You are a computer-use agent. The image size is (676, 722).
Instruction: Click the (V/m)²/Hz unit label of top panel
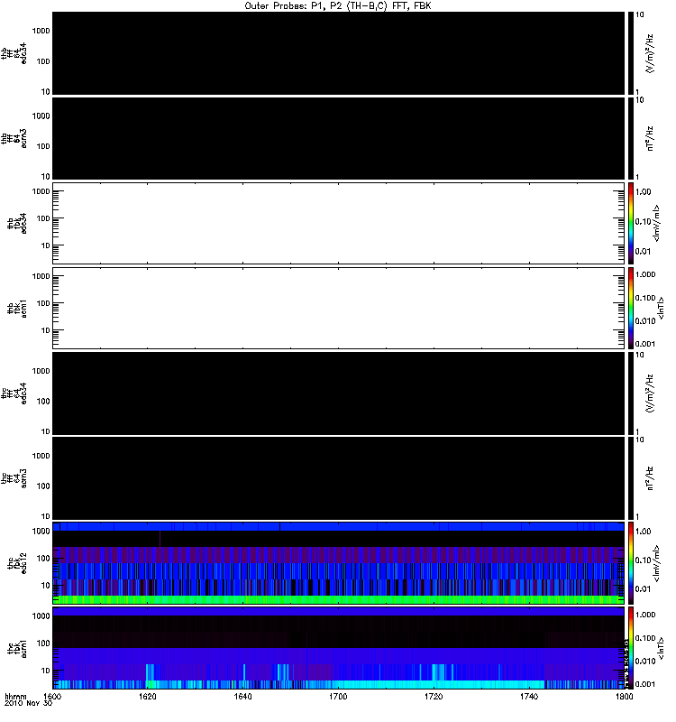coord(649,53)
